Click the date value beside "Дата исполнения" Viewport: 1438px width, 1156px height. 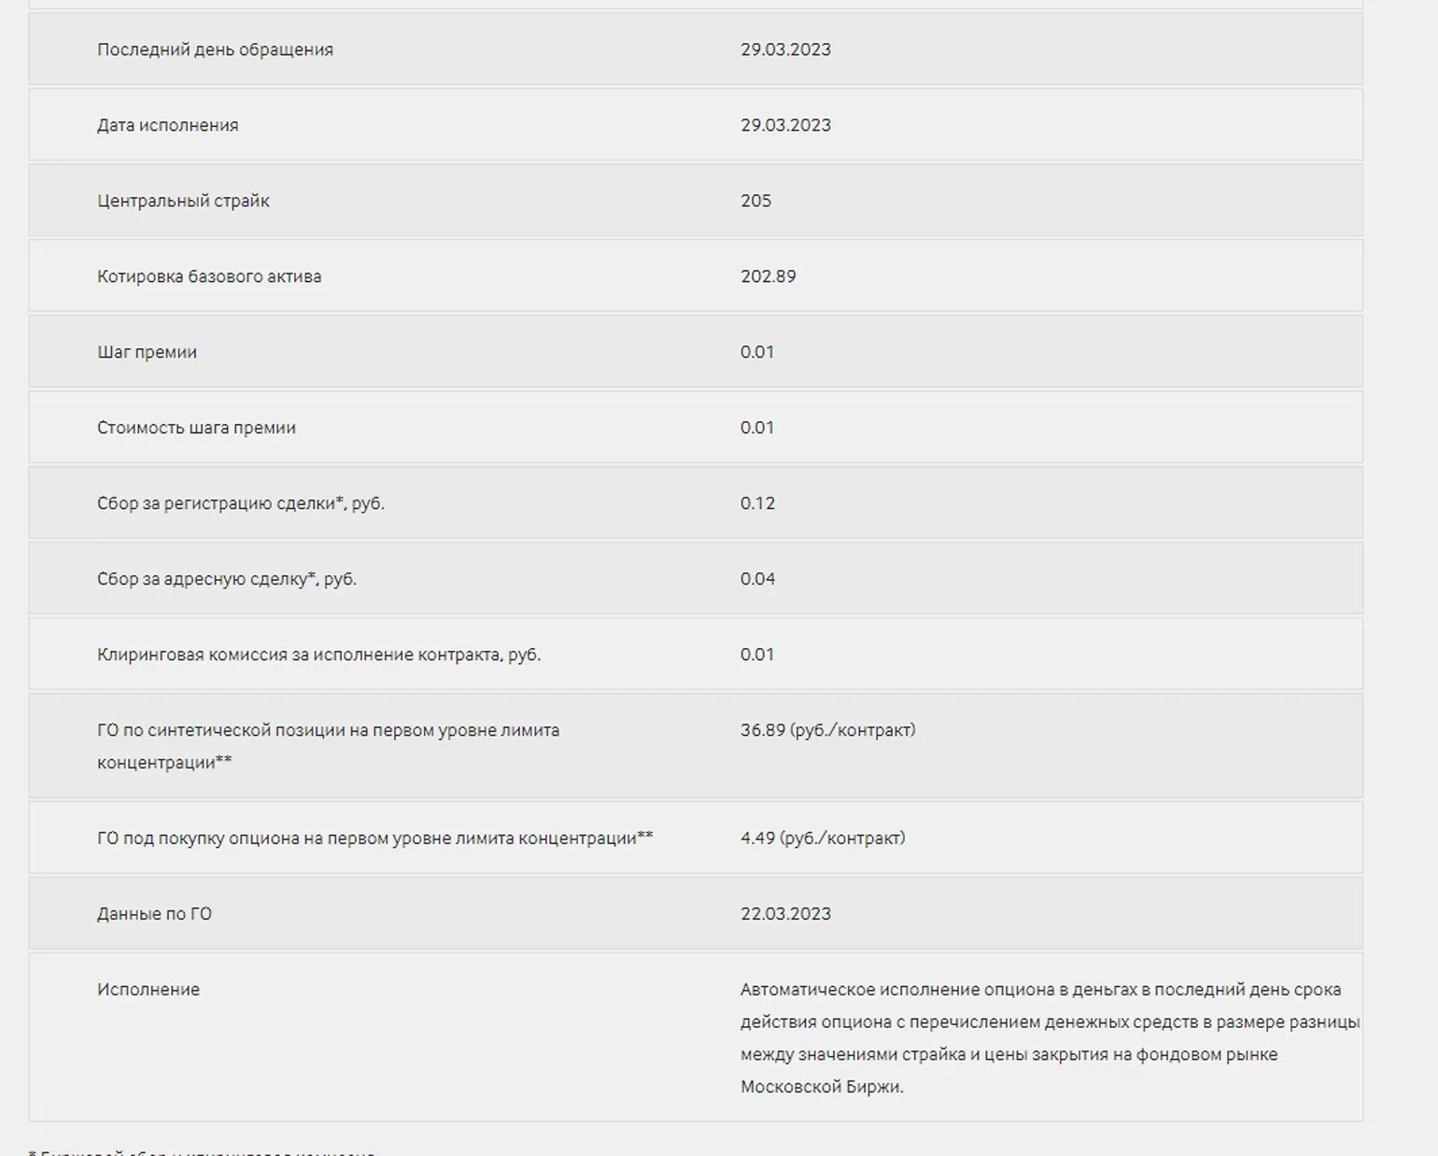pyautogui.click(x=785, y=125)
